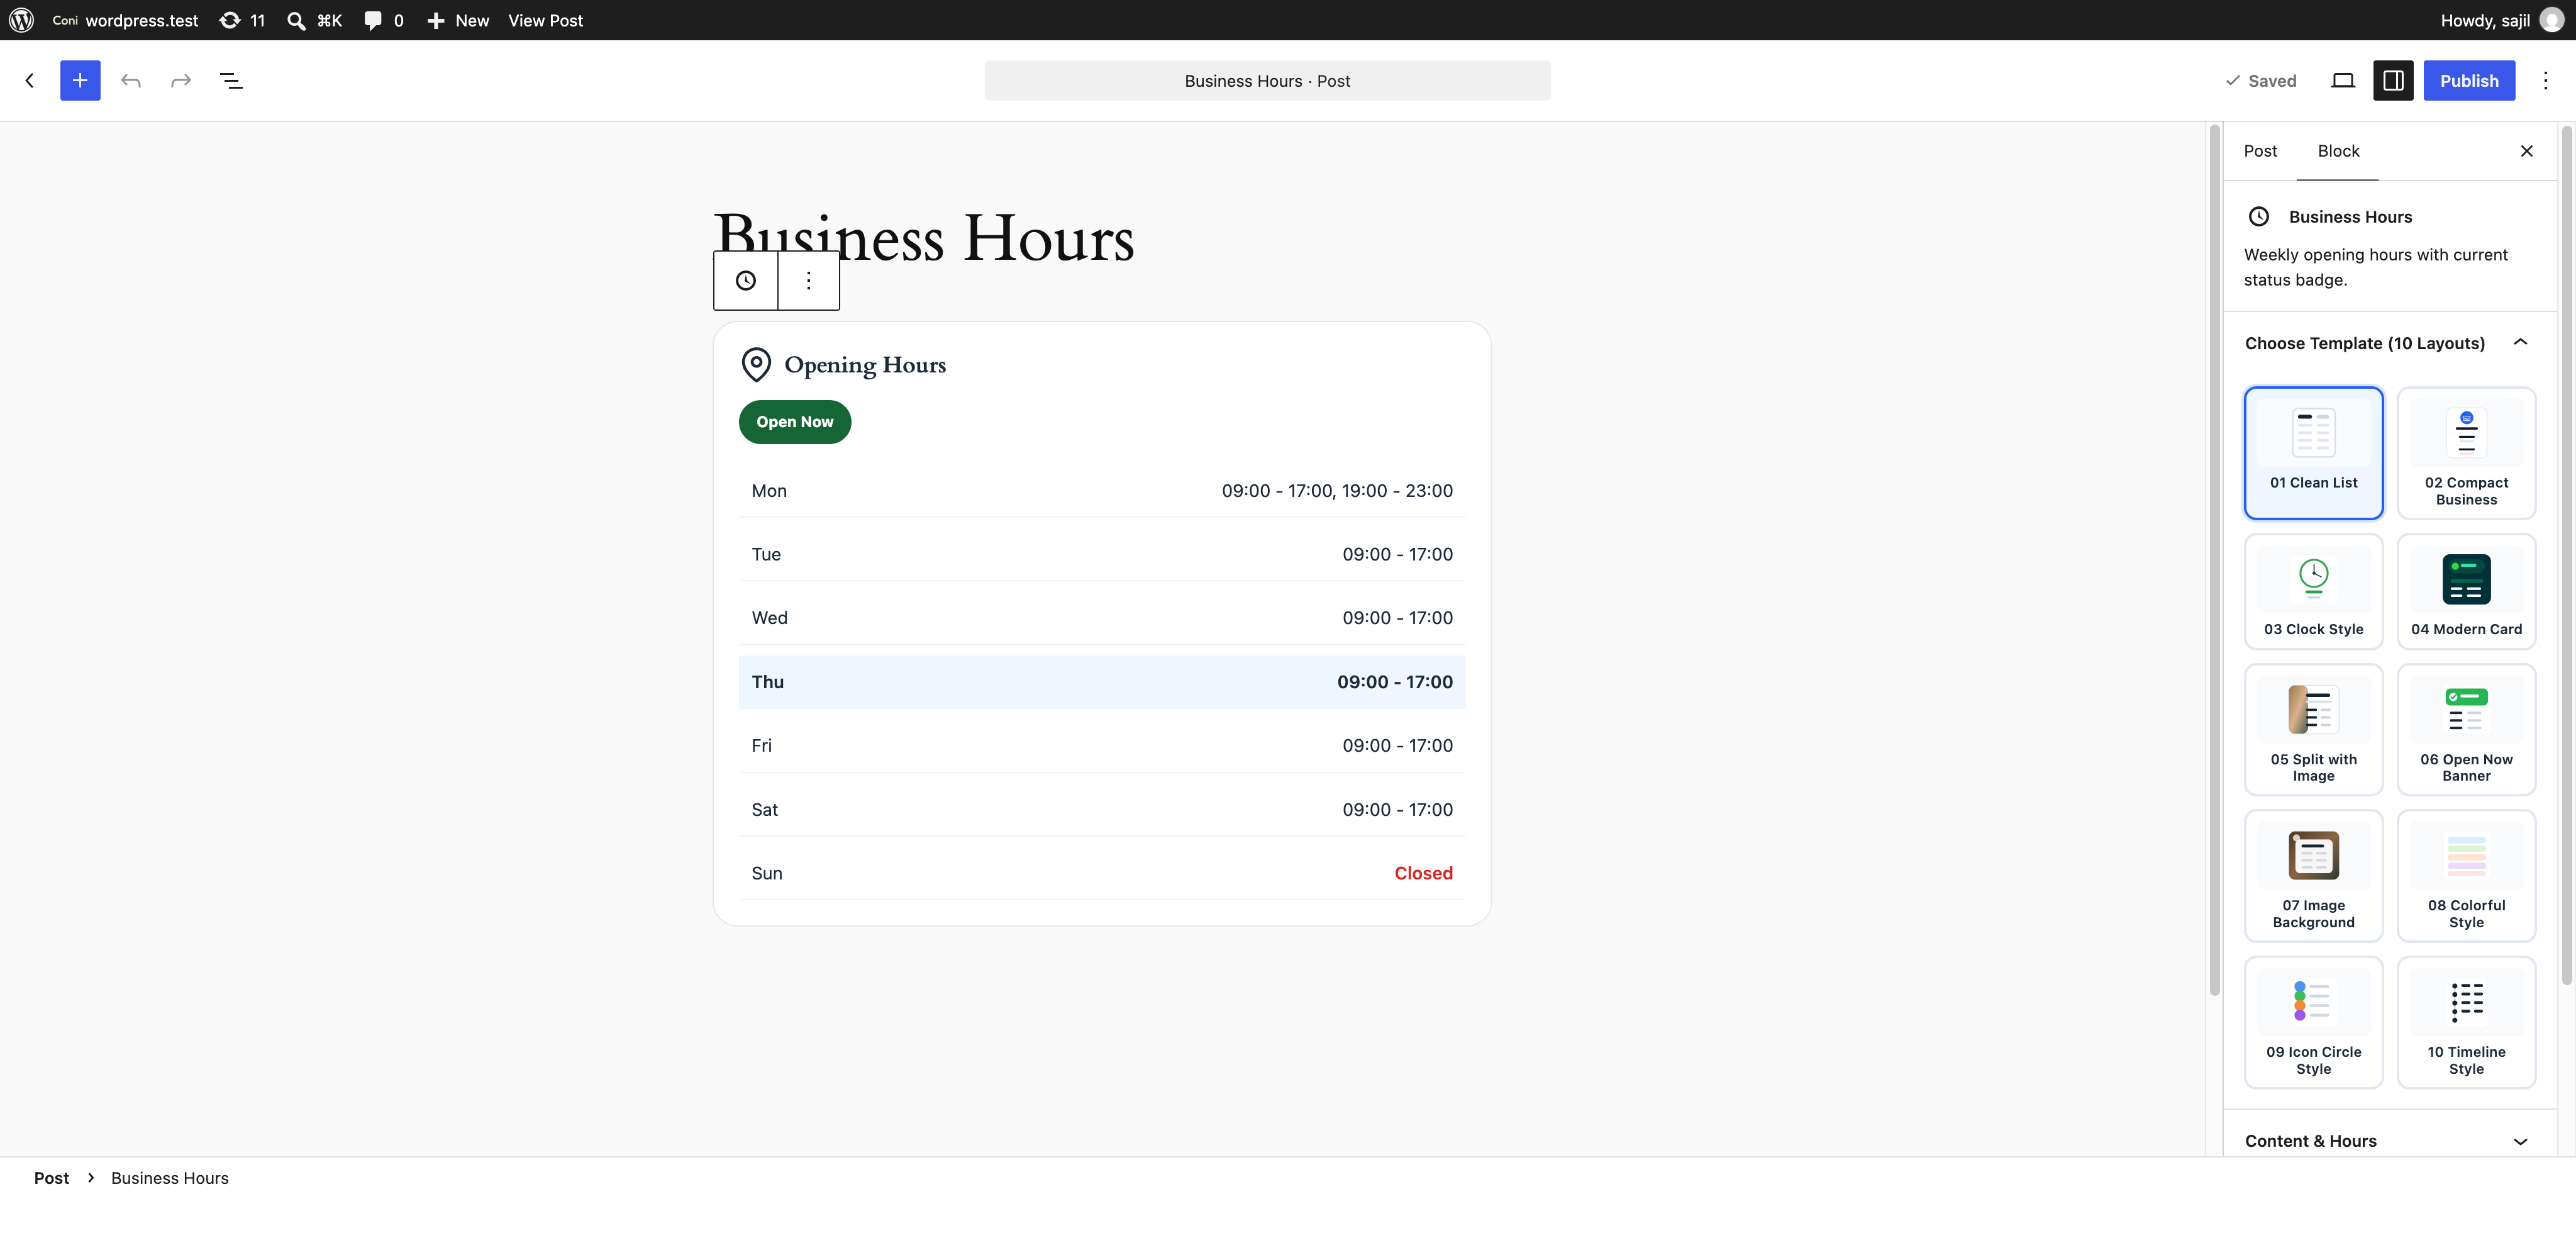Open the New menu in admin bar
This screenshot has width=2576, height=1238.
click(x=458, y=20)
